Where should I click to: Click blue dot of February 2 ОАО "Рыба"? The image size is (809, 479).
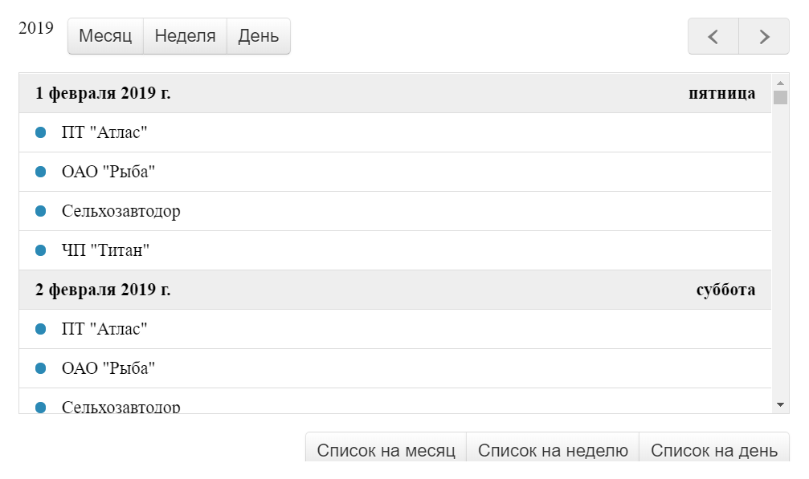click(40, 368)
